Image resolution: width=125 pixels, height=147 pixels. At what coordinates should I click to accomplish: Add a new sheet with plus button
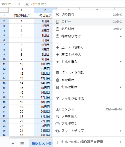click(13, 143)
